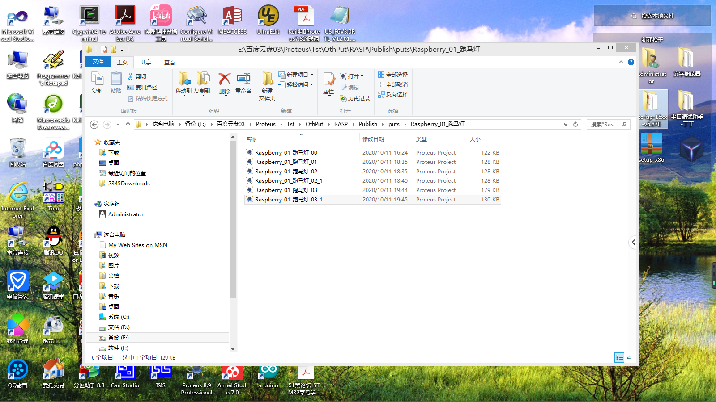This screenshot has height=402, width=716.
Task: Rename the selected file via the 重命名 icon
Action: click(243, 82)
